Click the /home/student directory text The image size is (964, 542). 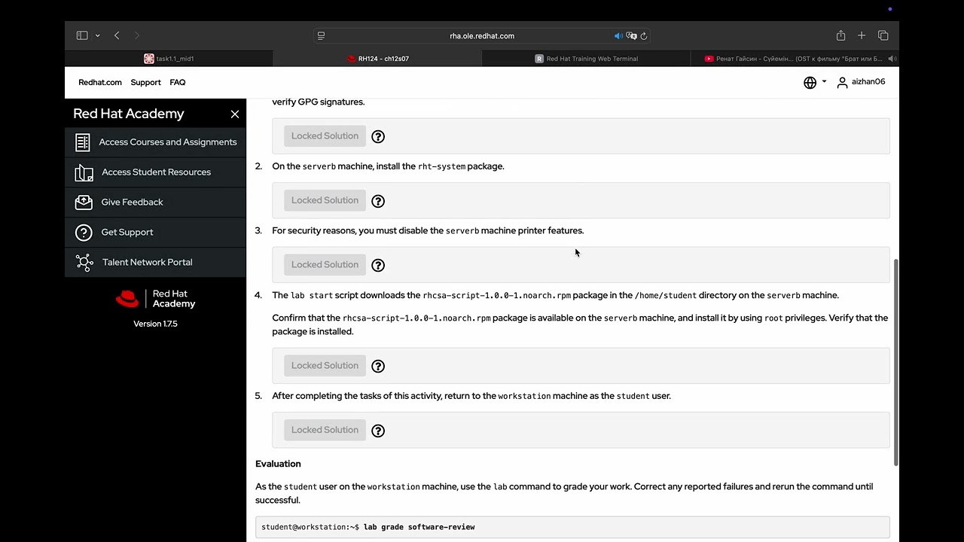point(665,296)
